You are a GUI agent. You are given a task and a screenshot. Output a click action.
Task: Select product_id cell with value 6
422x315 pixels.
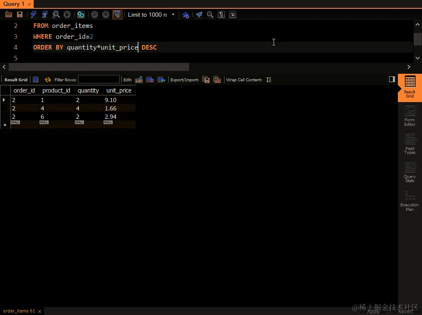pyautogui.click(x=57, y=117)
